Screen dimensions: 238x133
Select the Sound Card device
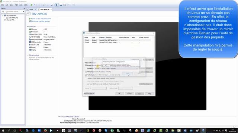click(x=42, y=45)
